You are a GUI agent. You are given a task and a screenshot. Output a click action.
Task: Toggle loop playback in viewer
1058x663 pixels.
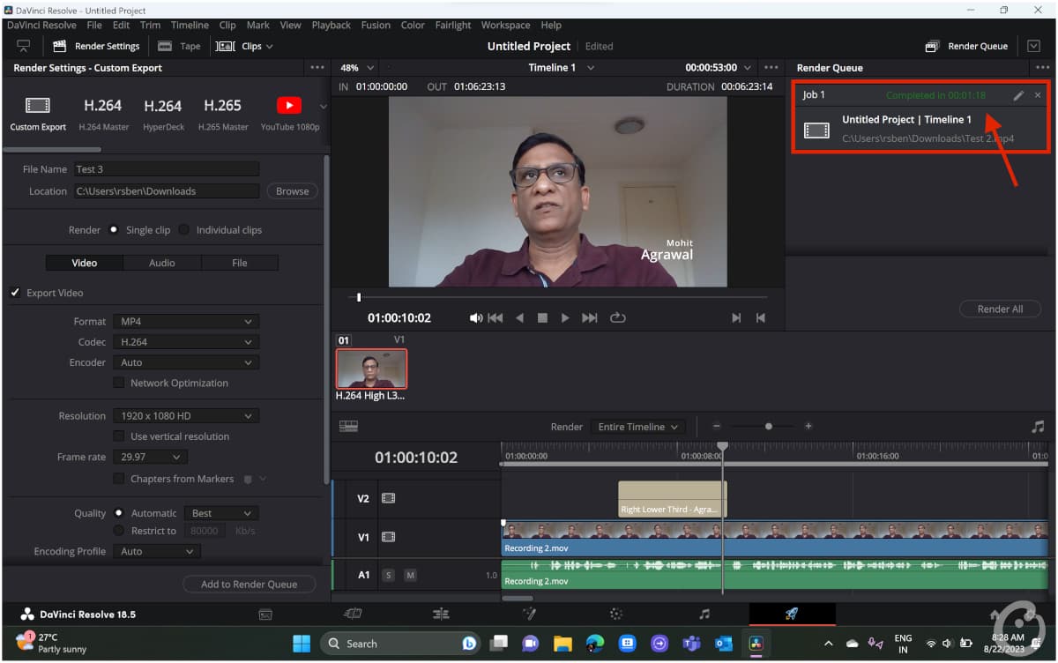click(617, 318)
